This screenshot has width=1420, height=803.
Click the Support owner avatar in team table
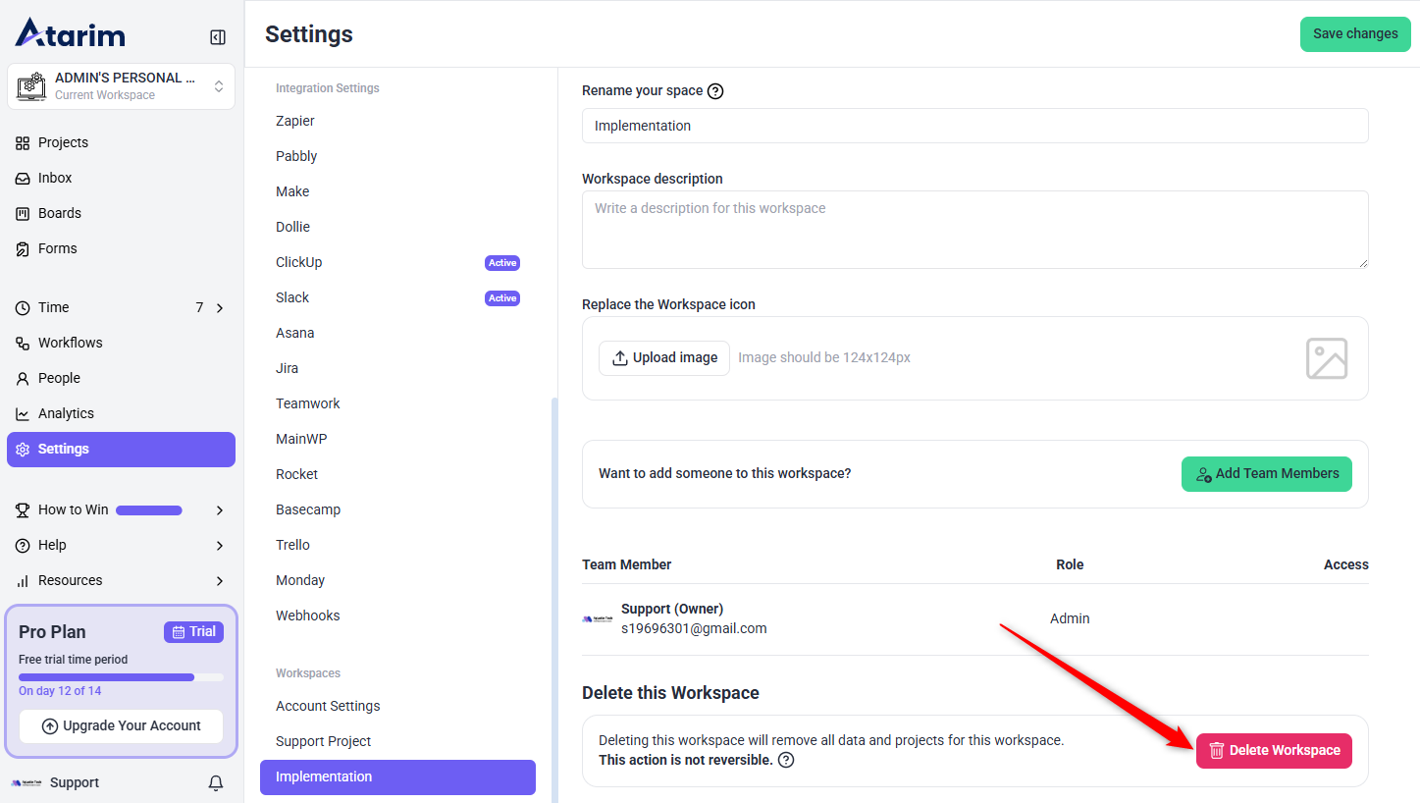(597, 618)
